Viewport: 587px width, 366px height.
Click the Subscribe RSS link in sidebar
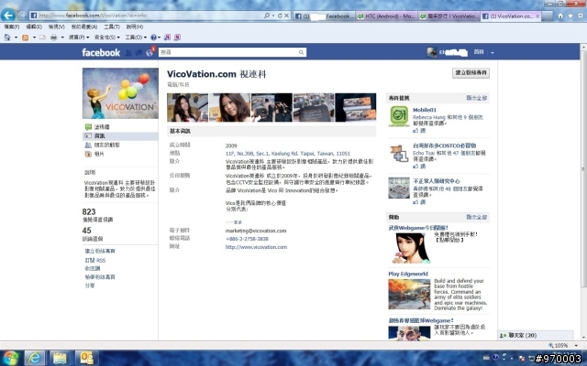point(95,260)
